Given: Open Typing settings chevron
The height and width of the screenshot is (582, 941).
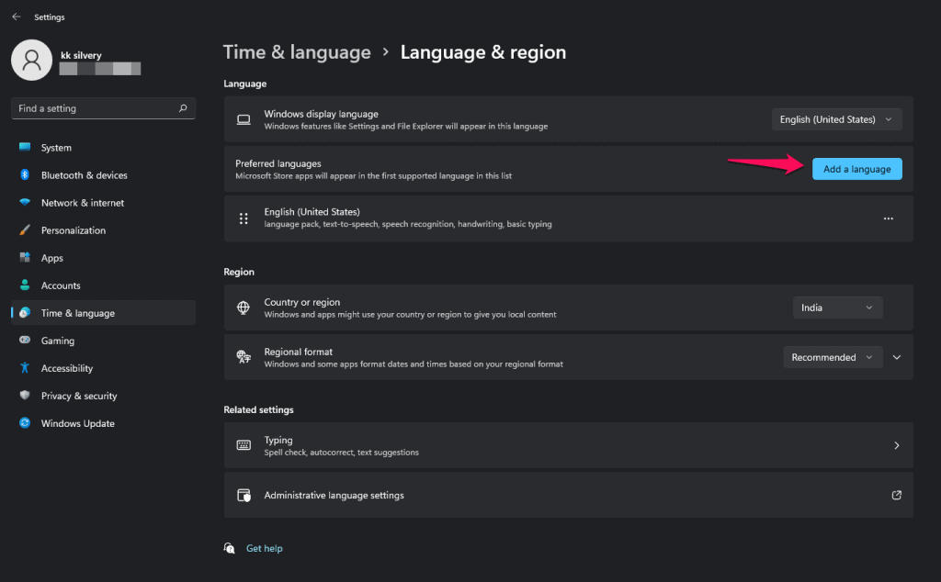Looking at the screenshot, I should point(896,445).
